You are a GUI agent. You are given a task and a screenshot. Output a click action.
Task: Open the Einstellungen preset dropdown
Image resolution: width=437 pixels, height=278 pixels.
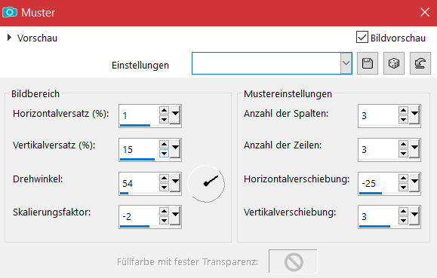(x=346, y=63)
